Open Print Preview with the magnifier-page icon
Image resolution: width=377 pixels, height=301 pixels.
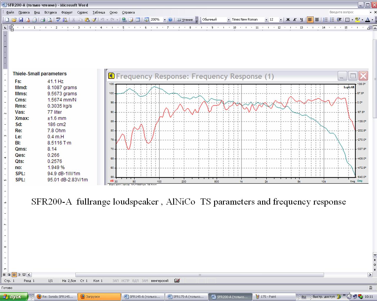50,20
